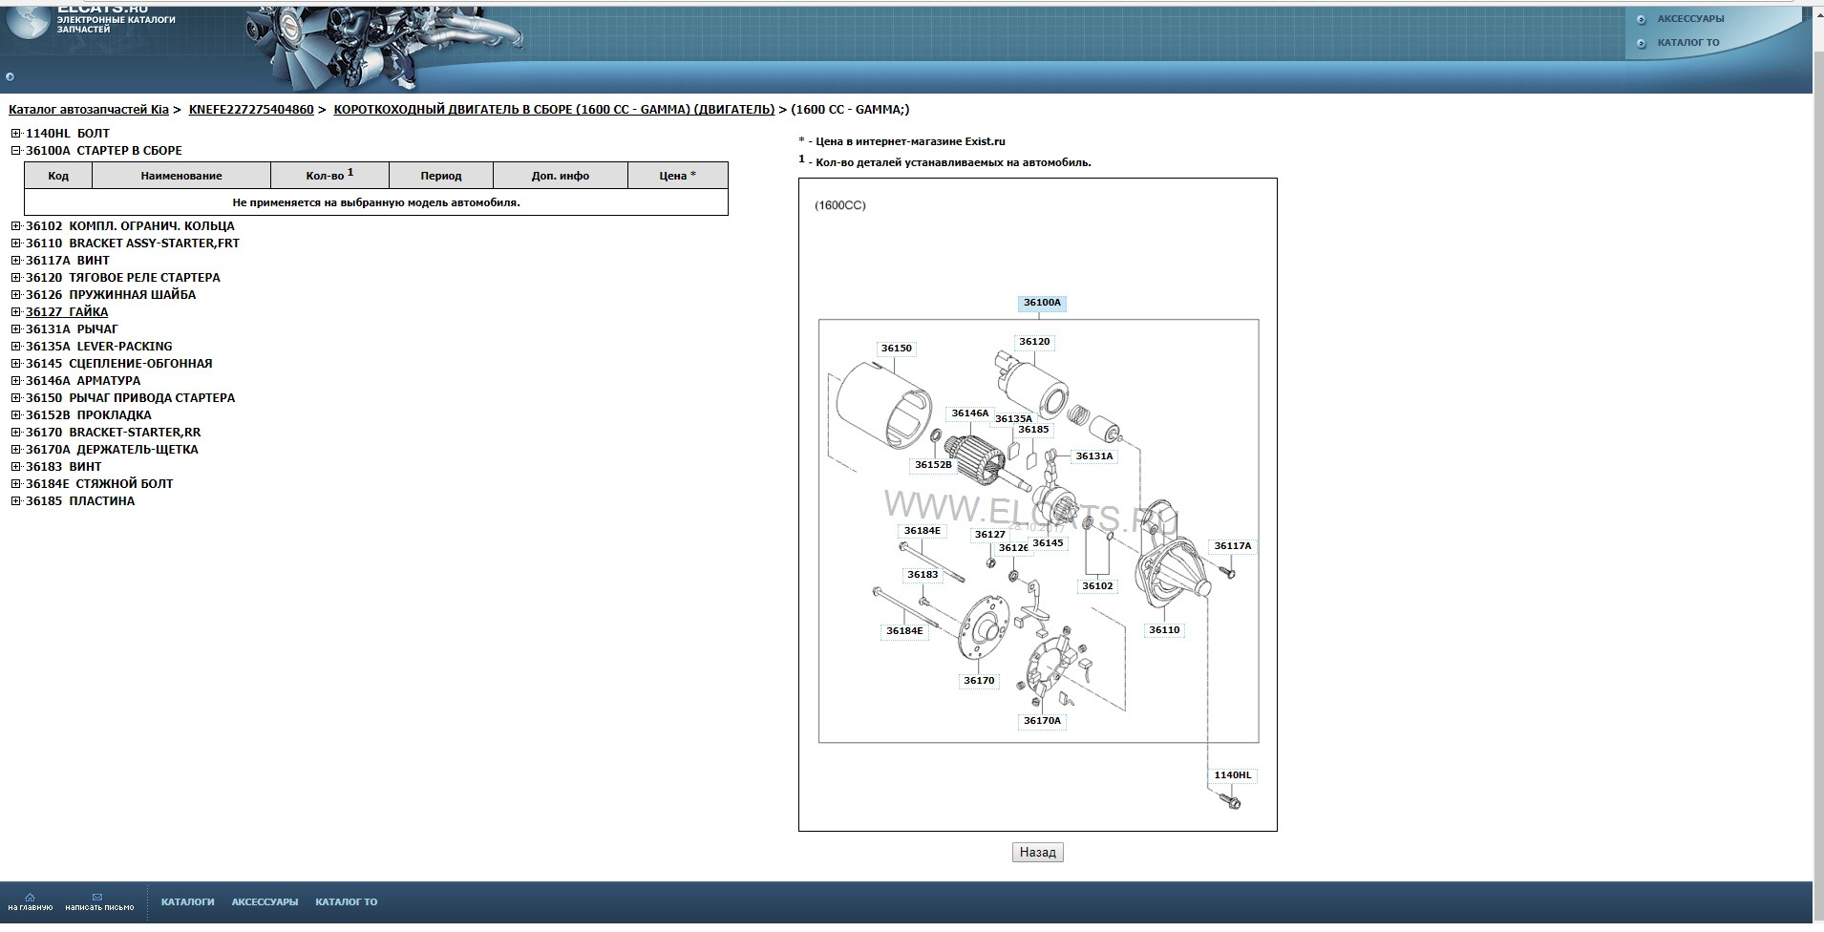Select 36185 label in the diagram
1824x932 pixels.
(1033, 430)
